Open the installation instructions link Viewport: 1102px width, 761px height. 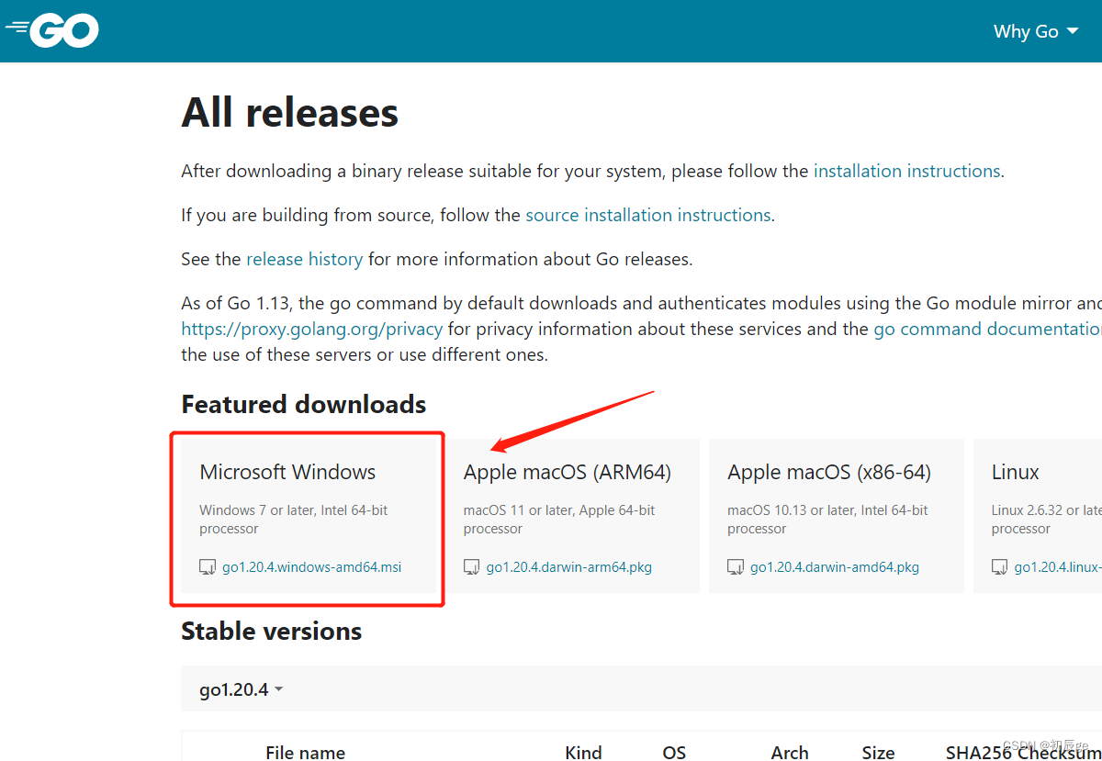click(x=906, y=171)
